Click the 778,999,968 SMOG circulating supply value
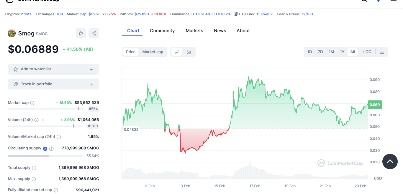The height and width of the screenshot is (194, 403). click(x=81, y=148)
